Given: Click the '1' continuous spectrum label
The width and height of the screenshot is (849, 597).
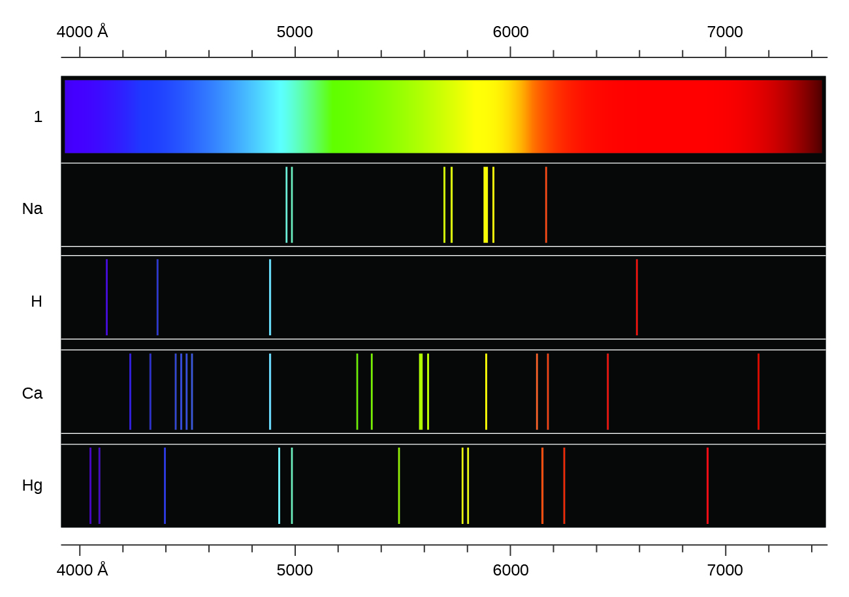Looking at the screenshot, I should point(38,117).
